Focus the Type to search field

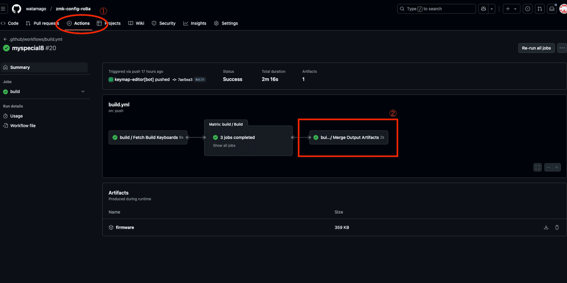(436, 9)
